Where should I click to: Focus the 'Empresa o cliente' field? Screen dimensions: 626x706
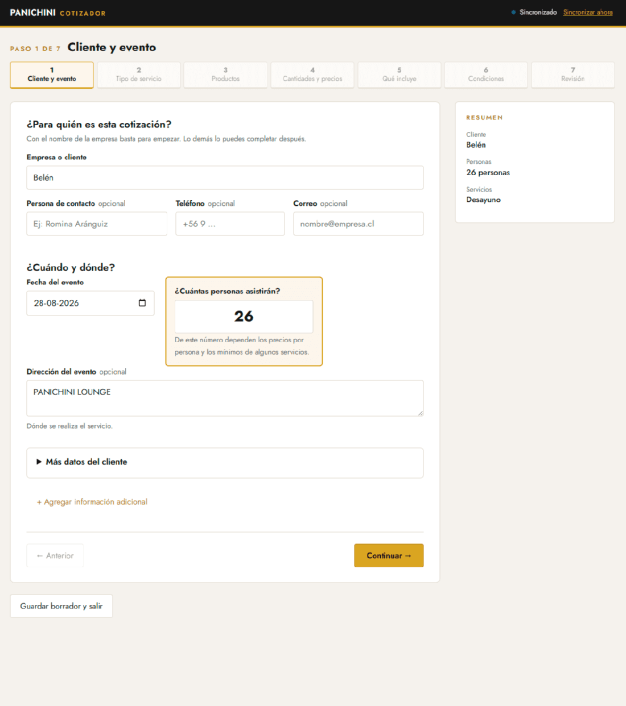click(x=225, y=177)
